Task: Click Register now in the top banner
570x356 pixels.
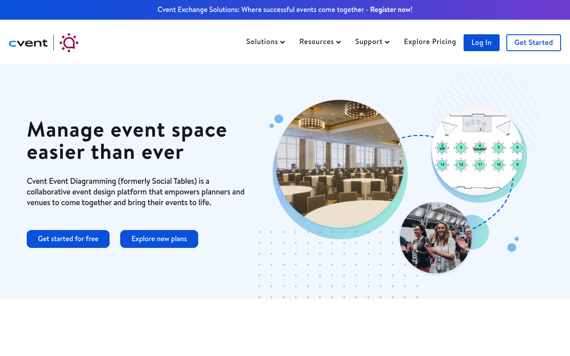Action: [x=391, y=10]
